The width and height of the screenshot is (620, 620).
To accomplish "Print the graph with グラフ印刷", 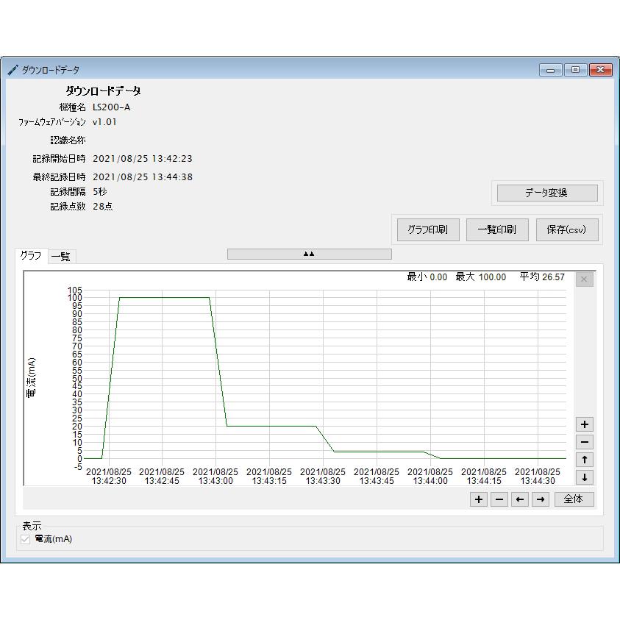I will [428, 229].
